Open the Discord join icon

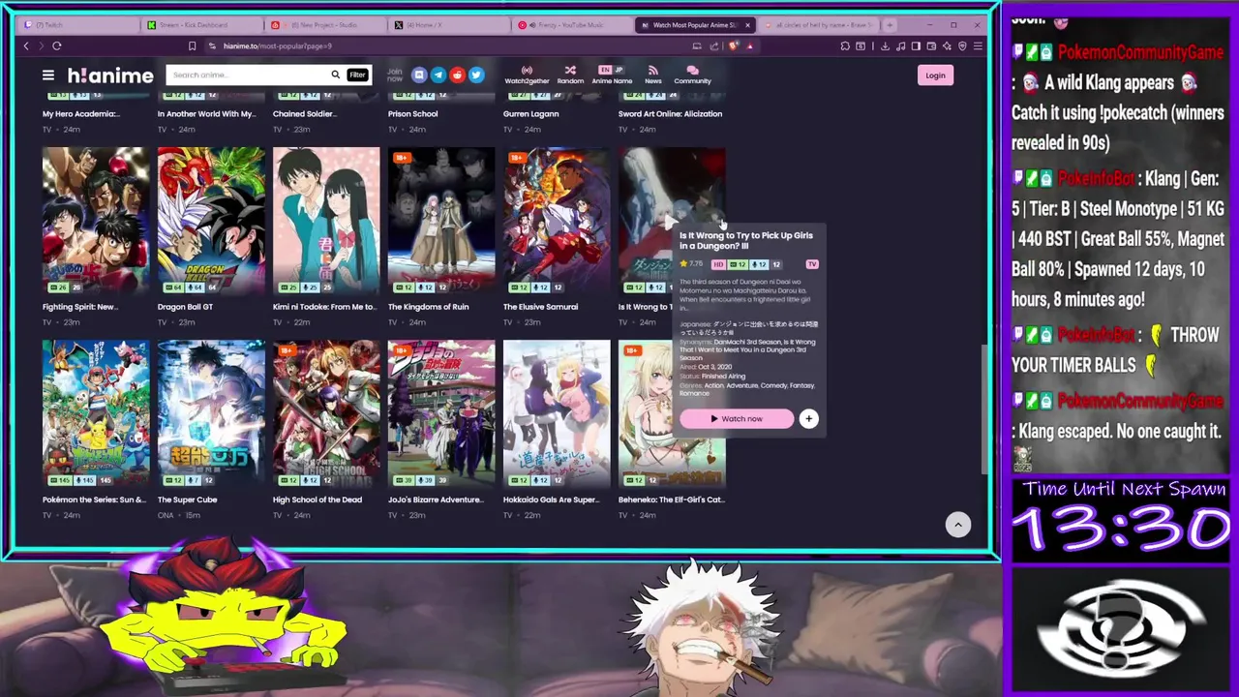click(x=419, y=75)
